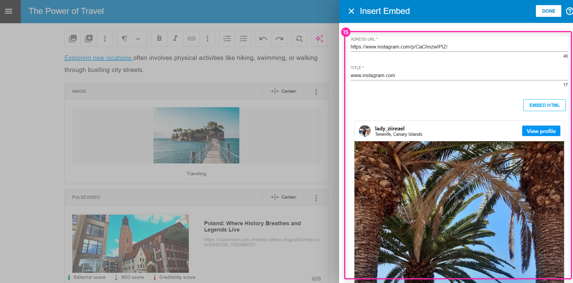The image size is (573, 283).
Task: Click the insert image gallery icon
Action: click(x=73, y=39)
